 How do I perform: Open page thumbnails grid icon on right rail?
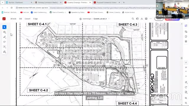(186, 42)
